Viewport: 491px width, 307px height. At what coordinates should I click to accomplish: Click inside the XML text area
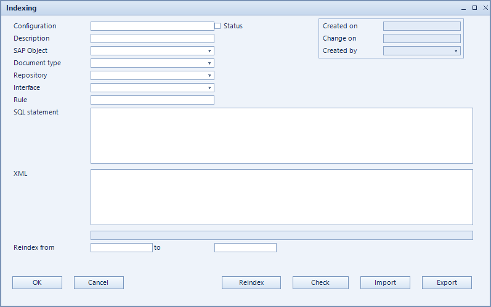pos(282,197)
